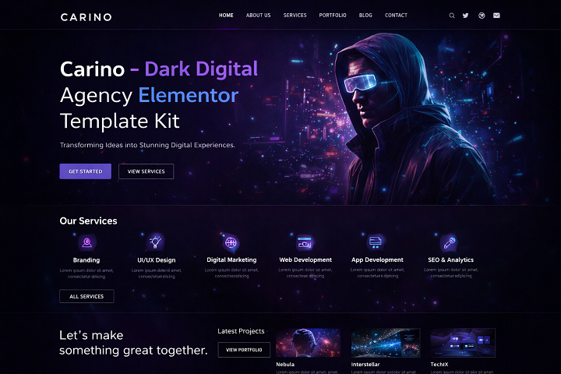This screenshot has height=374, width=561.
Task: Click the SEO & Analytics icon
Action: click(x=450, y=243)
